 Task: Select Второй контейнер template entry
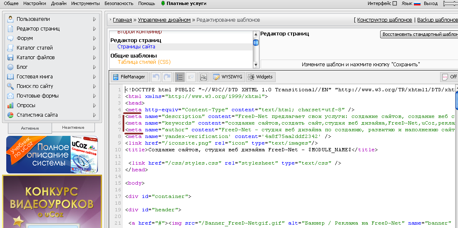click(139, 32)
